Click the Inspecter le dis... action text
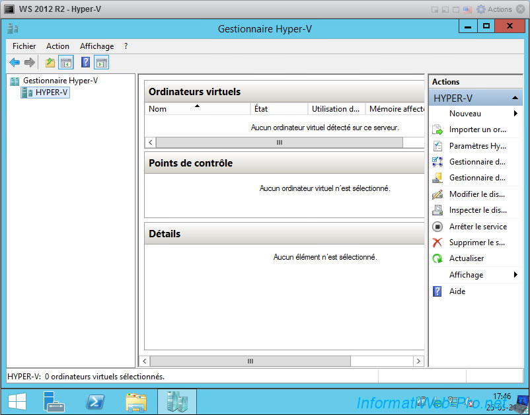 point(478,210)
